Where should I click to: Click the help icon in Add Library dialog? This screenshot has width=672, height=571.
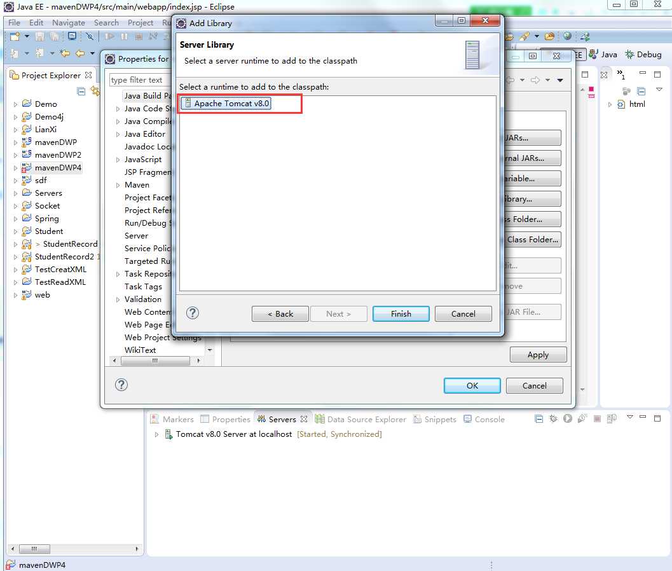(193, 313)
